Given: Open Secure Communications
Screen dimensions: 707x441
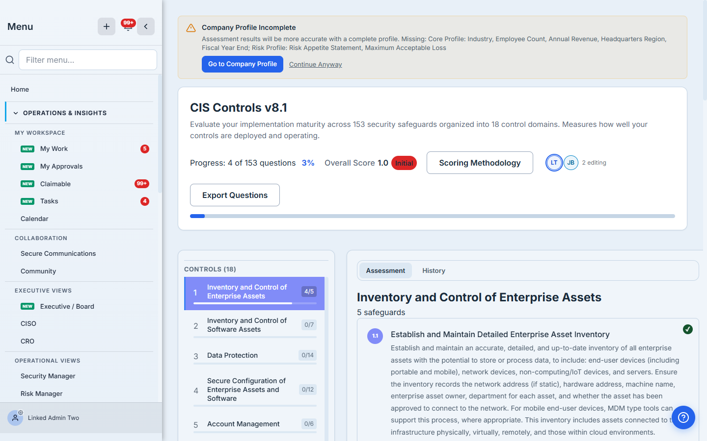Looking at the screenshot, I should coord(58,254).
